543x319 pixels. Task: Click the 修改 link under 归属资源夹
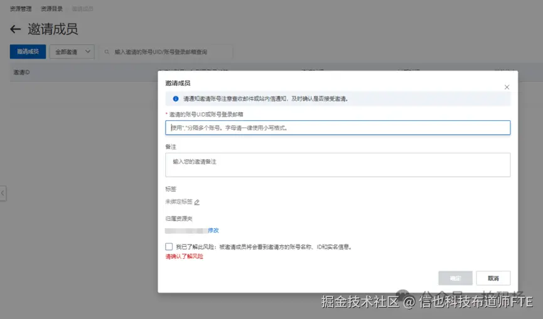point(213,230)
